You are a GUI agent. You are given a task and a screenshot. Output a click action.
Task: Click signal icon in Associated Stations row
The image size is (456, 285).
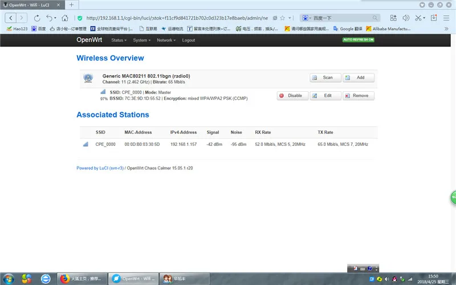(x=85, y=144)
